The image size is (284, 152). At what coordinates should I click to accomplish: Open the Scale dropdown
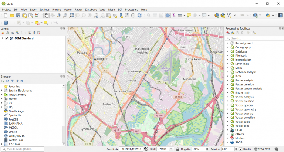(x=171, y=149)
